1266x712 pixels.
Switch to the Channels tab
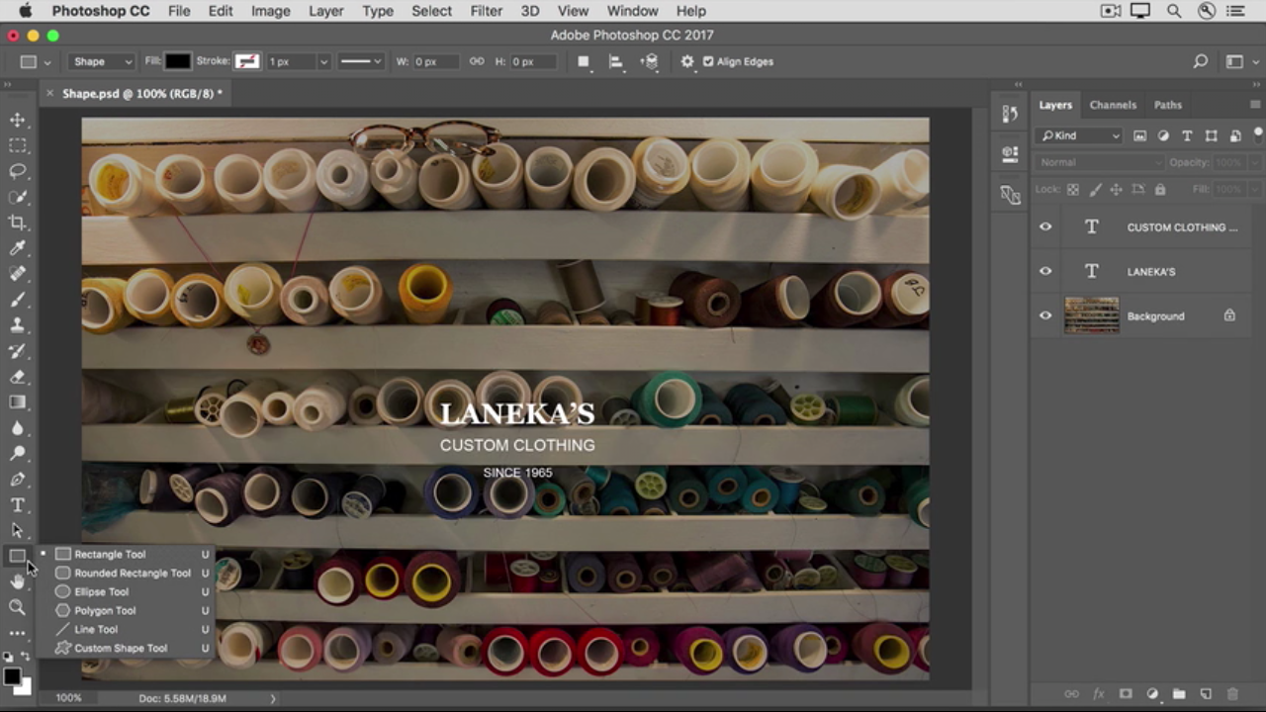[x=1113, y=105]
